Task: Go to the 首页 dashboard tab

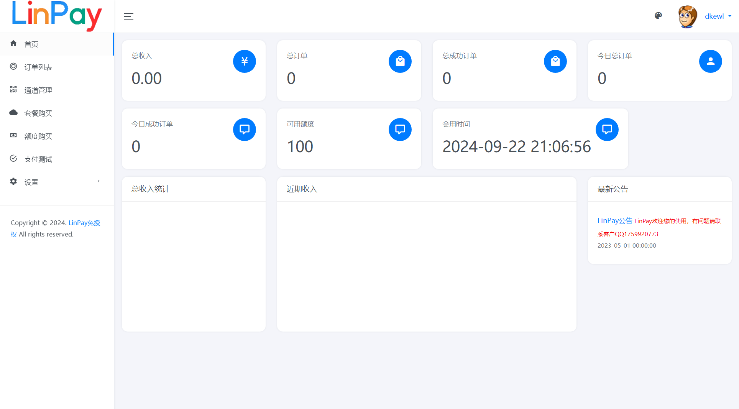Action: pyautogui.click(x=31, y=44)
